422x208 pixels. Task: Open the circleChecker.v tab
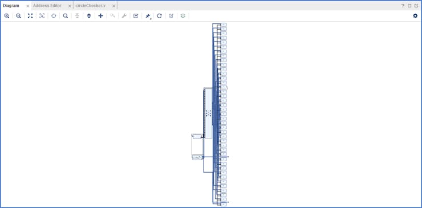[x=91, y=6]
